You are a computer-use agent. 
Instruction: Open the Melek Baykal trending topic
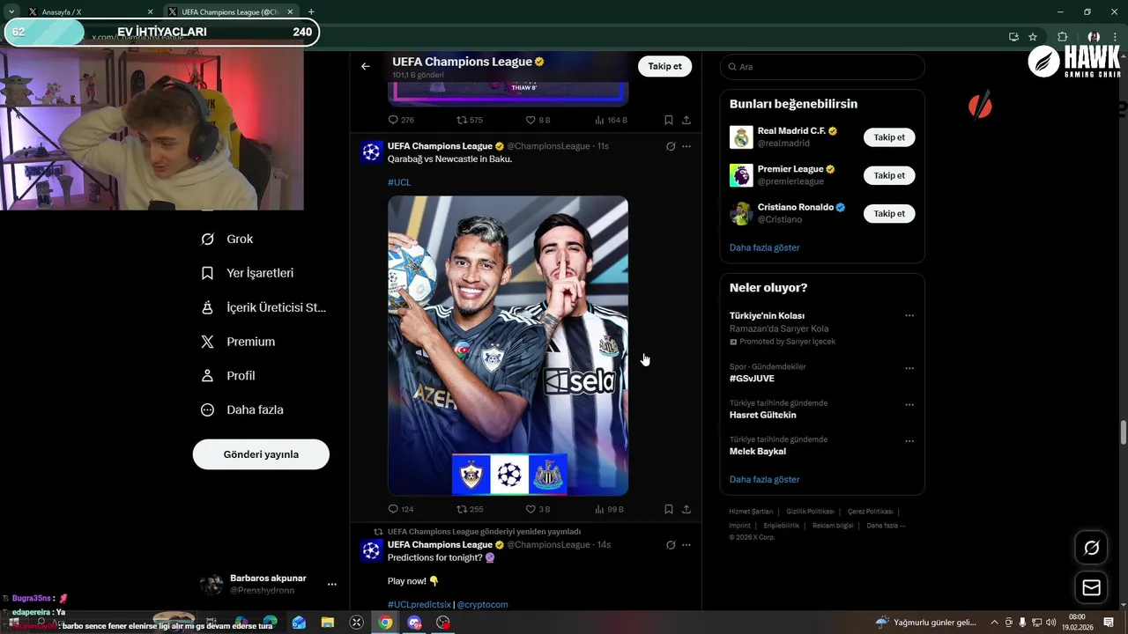point(758,452)
